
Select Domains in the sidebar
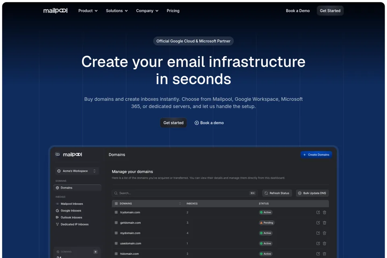[x=77, y=187]
